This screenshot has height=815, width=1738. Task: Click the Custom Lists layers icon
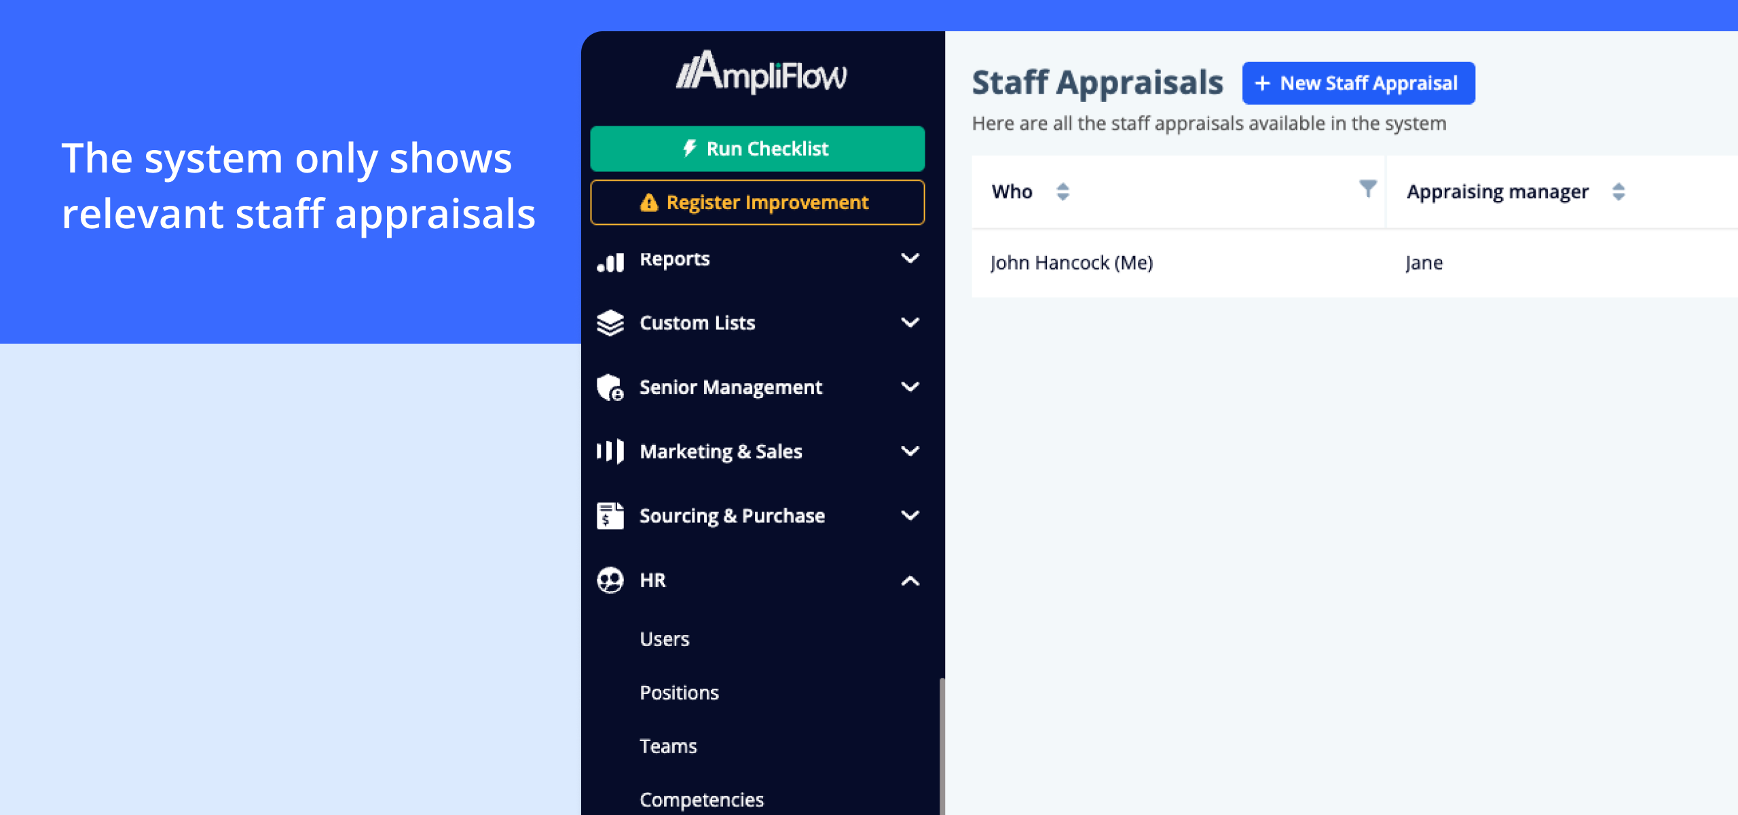point(610,323)
